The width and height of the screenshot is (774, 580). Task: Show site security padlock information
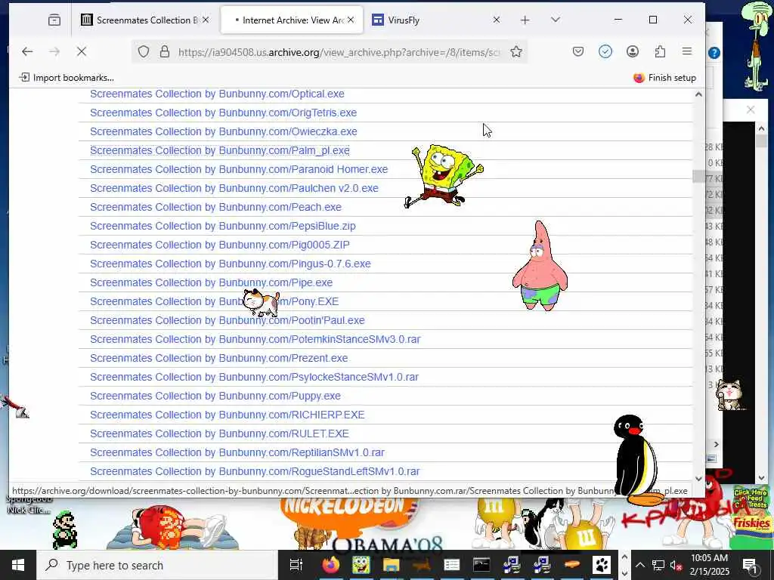coord(165,52)
